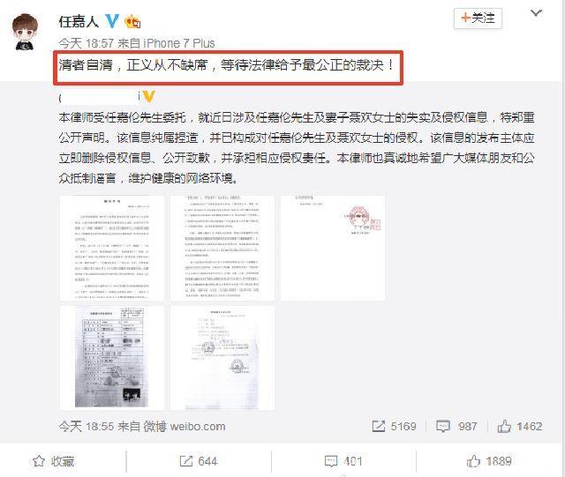Open the first lawyer statement page thumbnail
Image resolution: width=565 pixels, height=477 pixels.
pyautogui.click(x=112, y=248)
